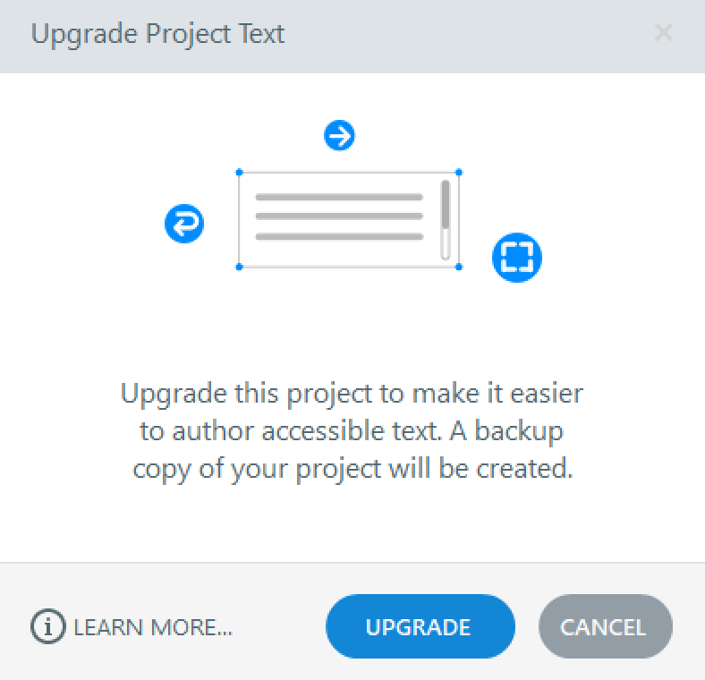The height and width of the screenshot is (680, 705).
Task: Click the "Upgrade Project Text" dialog title
Action: coord(157,35)
